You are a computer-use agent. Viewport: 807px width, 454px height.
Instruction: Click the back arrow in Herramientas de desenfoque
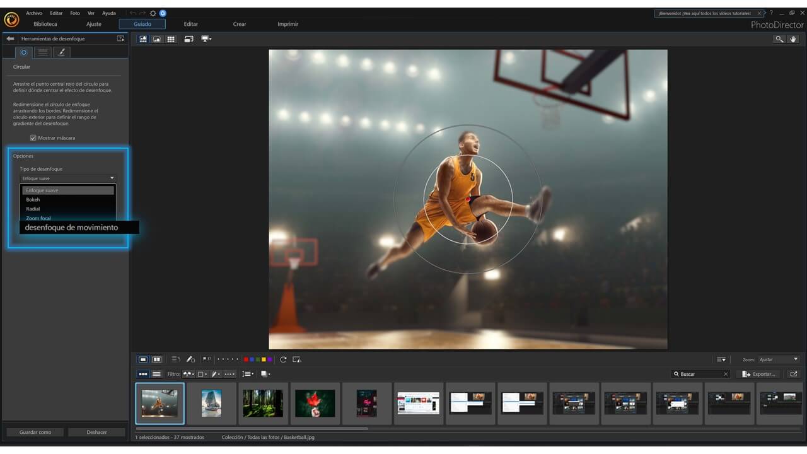10,39
